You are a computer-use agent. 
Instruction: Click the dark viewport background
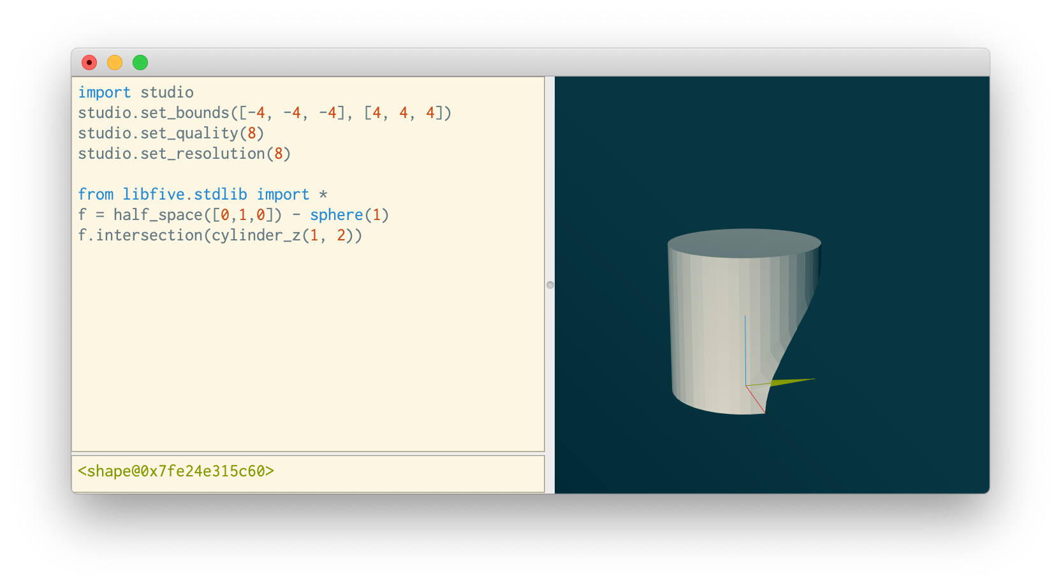coord(925,159)
